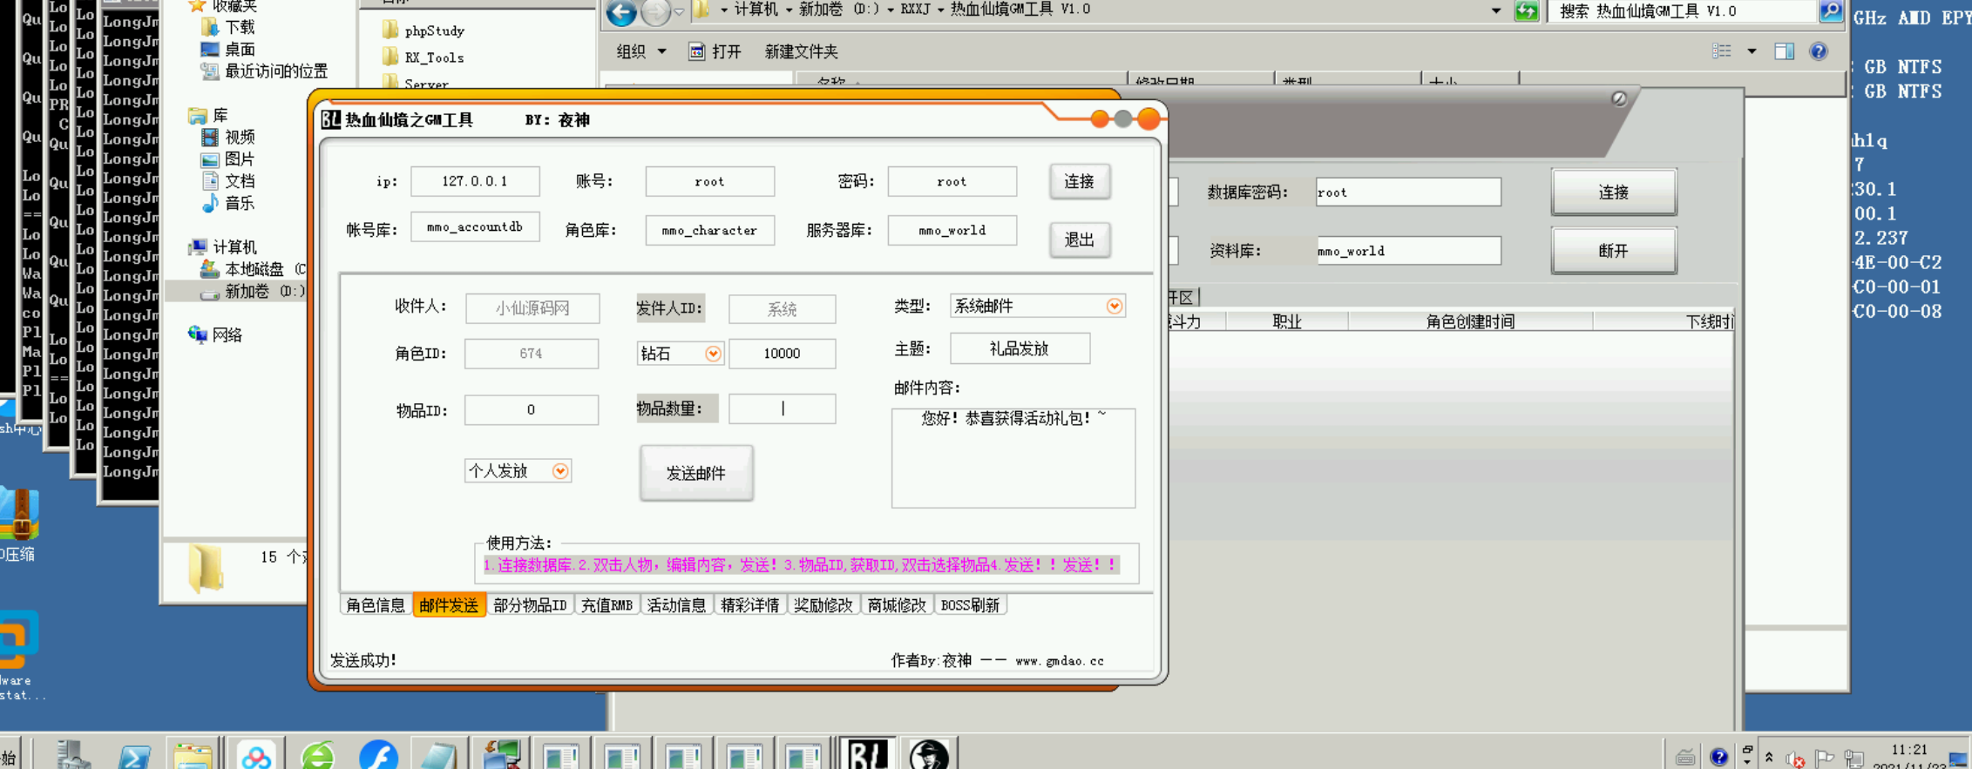Image resolution: width=1972 pixels, height=769 pixels.
Task: Click the 主题 subject field
Action: tap(1020, 348)
